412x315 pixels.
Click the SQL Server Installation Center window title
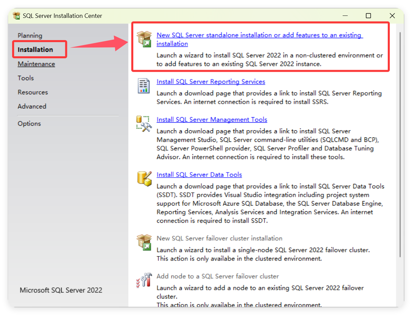(63, 16)
